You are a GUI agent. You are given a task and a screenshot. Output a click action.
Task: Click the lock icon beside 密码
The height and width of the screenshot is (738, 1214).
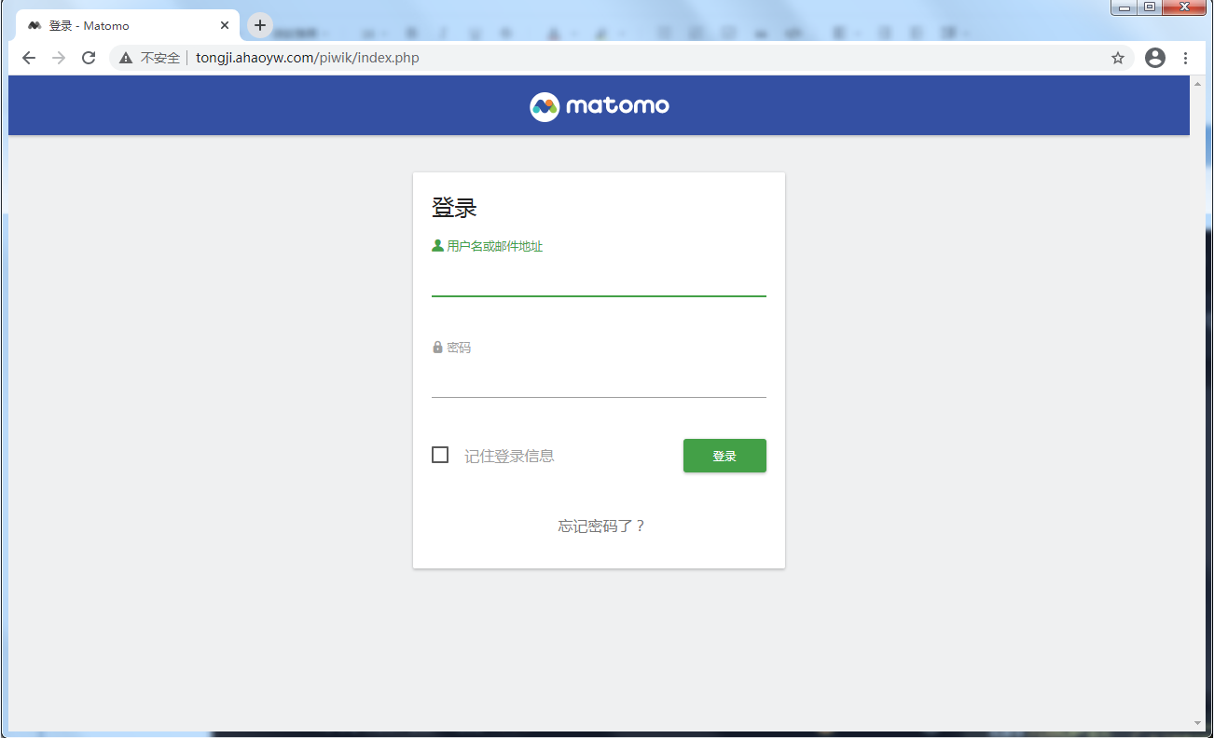click(437, 348)
